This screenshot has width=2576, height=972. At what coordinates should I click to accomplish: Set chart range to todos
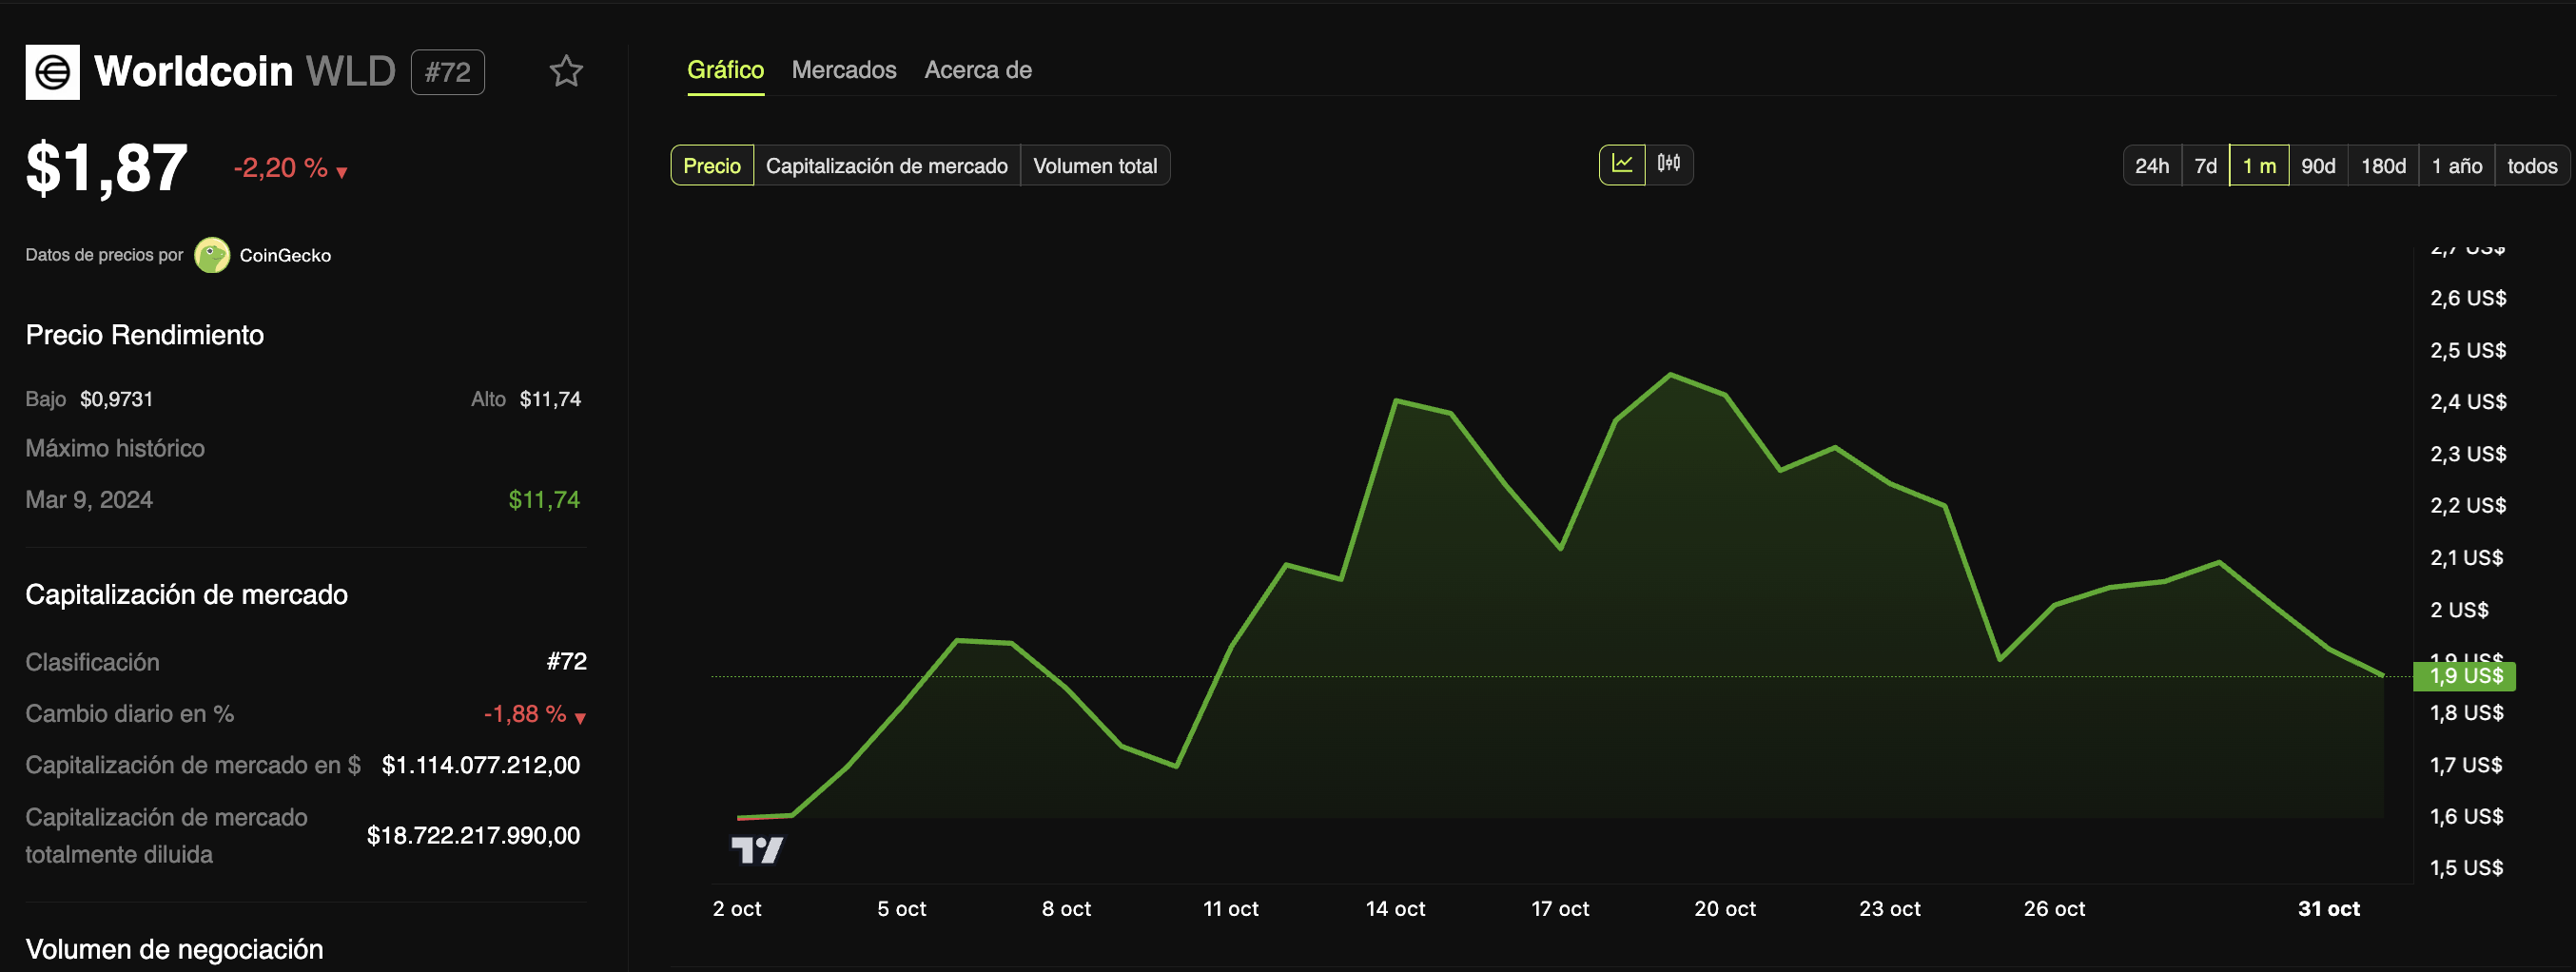[2532, 166]
